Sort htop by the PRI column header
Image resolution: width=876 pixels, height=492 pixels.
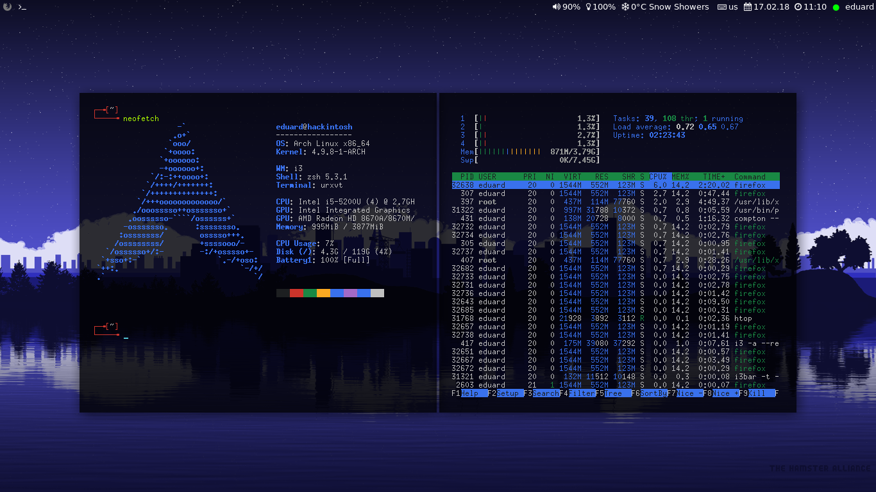click(x=530, y=177)
